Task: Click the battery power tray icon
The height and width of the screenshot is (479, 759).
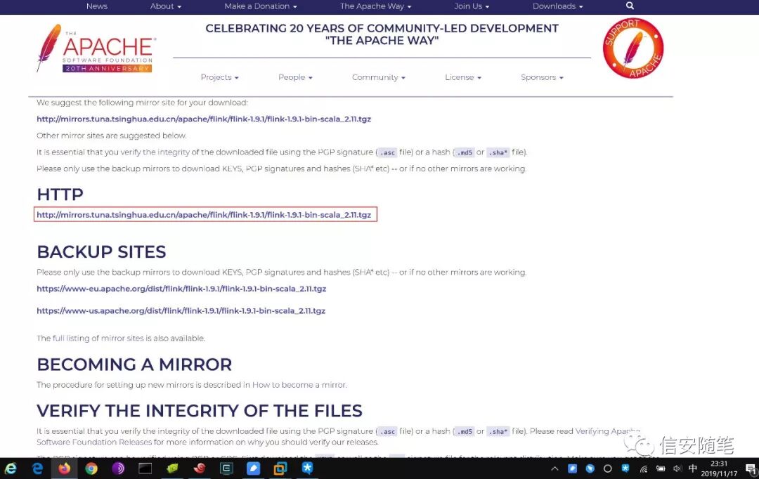Action: click(661, 468)
